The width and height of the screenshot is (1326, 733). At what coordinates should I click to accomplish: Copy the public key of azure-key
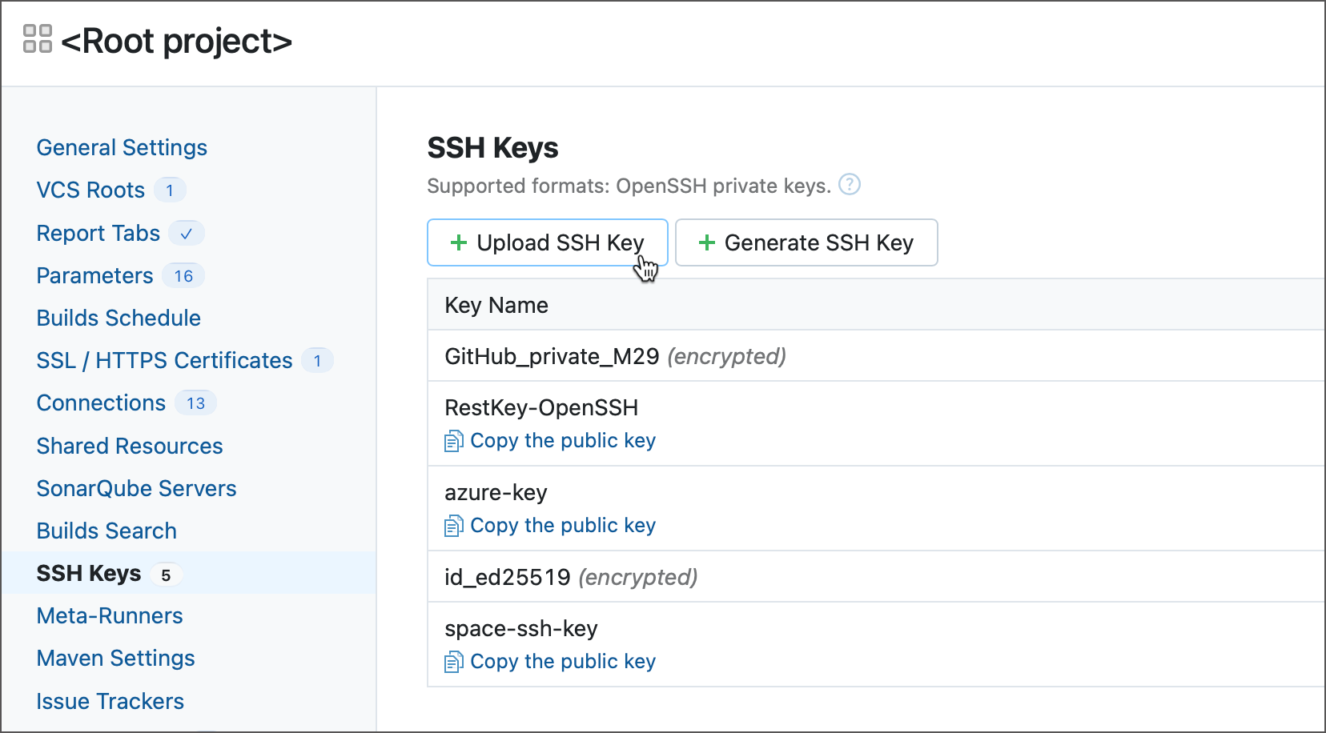(x=562, y=525)
